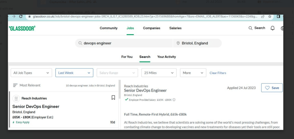Switch to the Search tab
Screen dimensions: 294x139
[x=145, y=57]
